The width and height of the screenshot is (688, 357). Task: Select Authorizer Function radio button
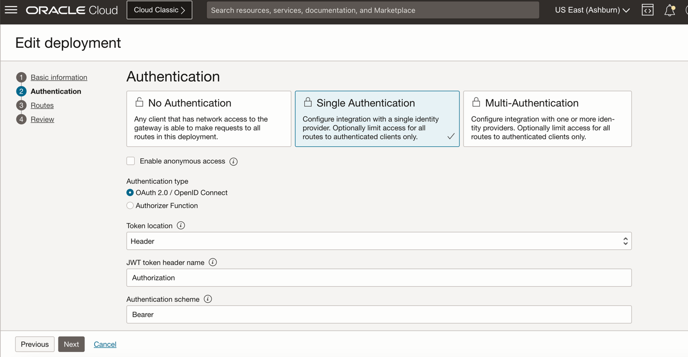[x=130, y=206]
